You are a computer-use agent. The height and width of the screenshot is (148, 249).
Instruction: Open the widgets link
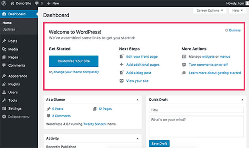(x=208, y=56)
